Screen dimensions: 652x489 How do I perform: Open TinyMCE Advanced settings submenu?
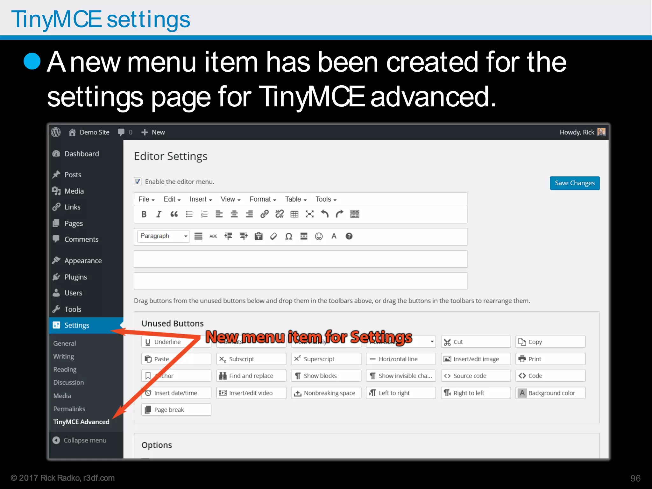point(81,422)
